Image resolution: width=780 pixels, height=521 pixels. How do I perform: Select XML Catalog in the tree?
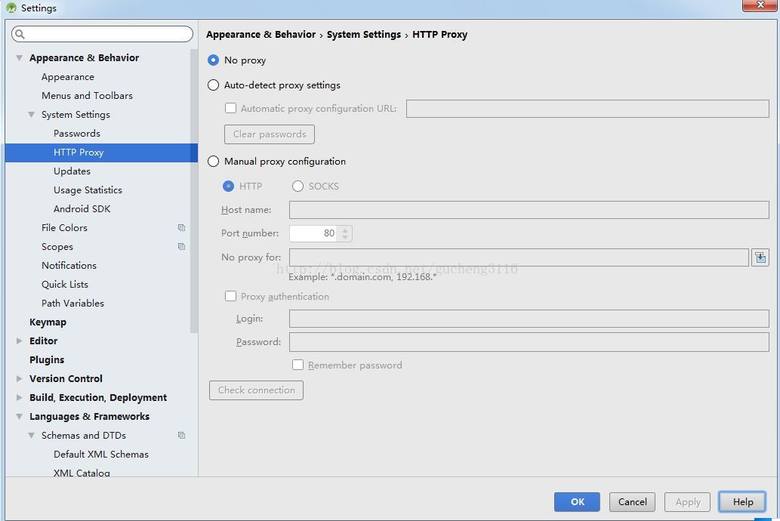pyautogui.click(x=82, y=473)
